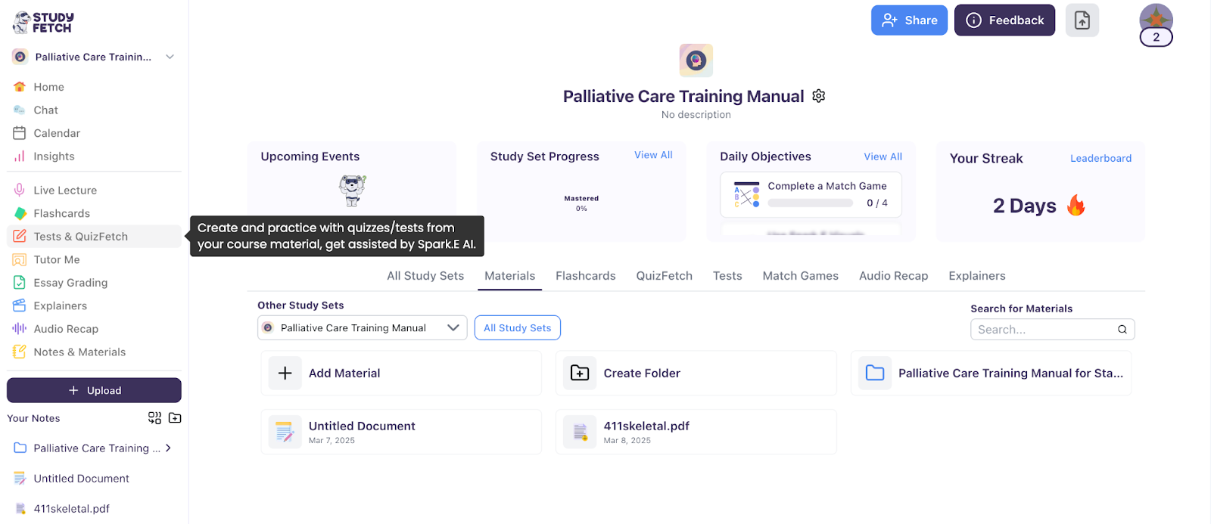Open the user profile avatar
1211x524 pixels.
[1156, 18]
